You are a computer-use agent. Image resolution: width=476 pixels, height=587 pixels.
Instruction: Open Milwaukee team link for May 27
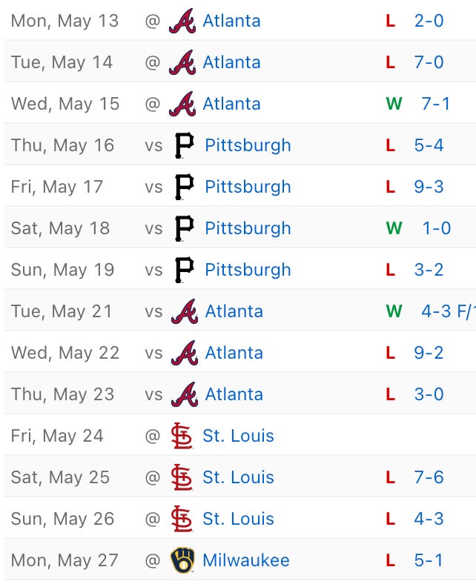click(x=245, y=560)
